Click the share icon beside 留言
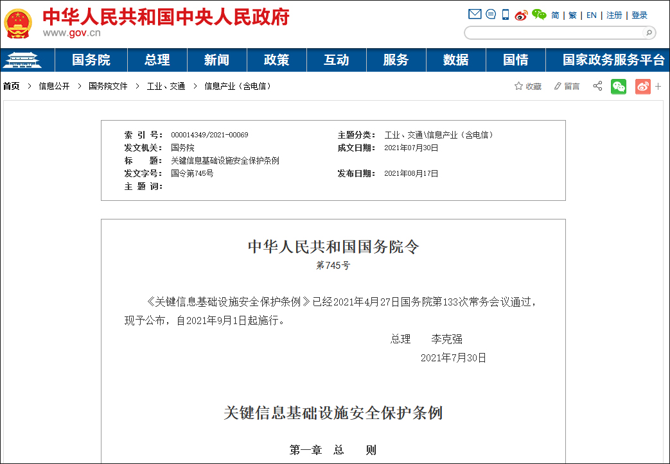 pyautogui.click(x=597, y=86)
